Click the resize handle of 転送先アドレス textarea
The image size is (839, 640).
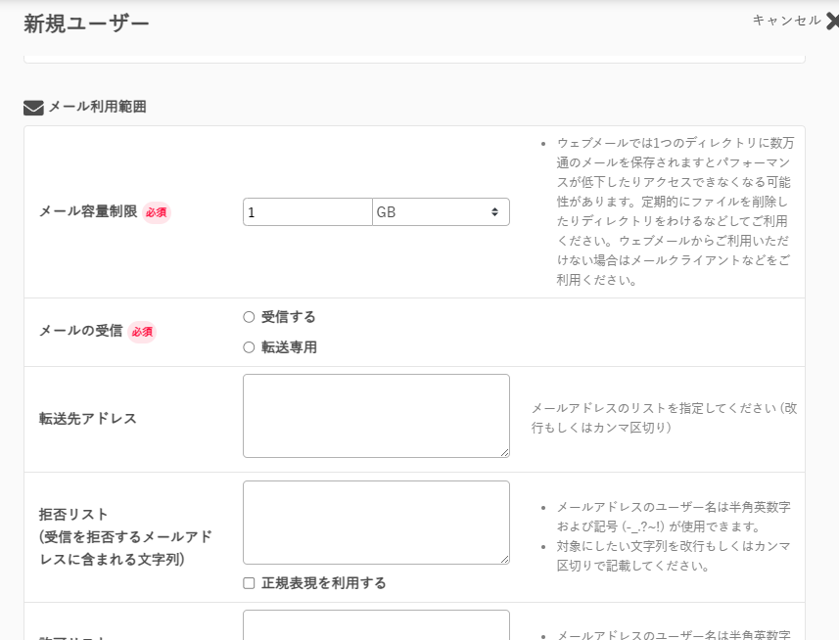504,453
